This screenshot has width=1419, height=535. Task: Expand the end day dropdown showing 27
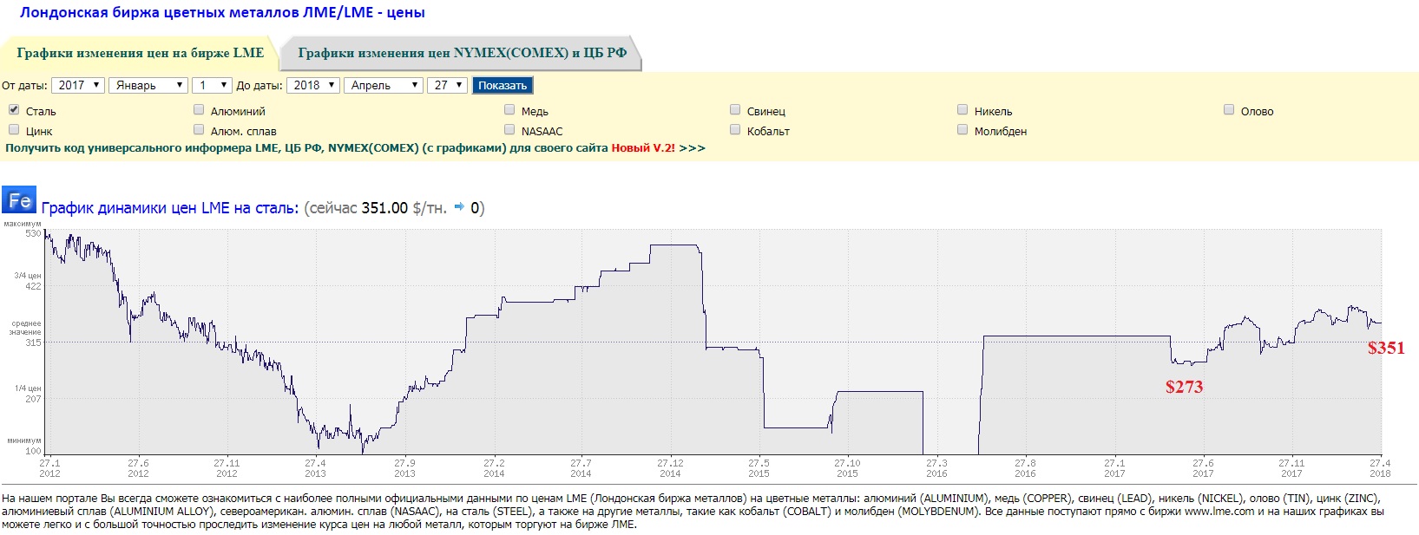coord(448,85)
